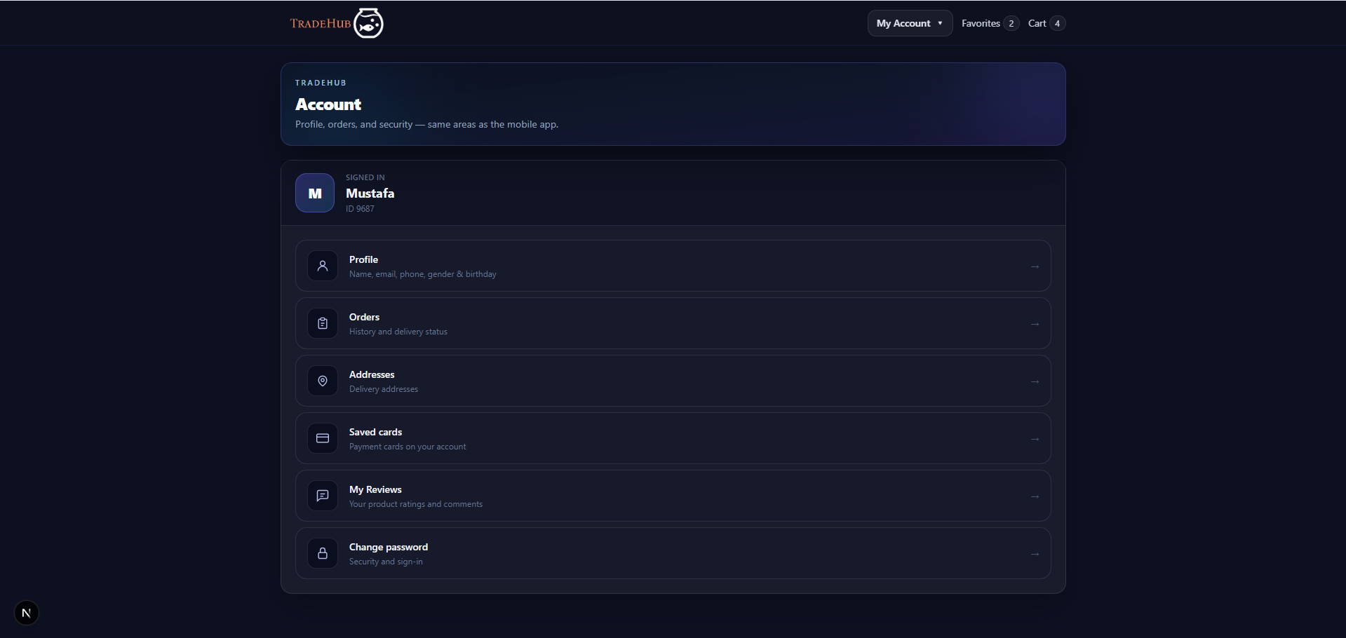Click the Change password lock icon
1346x638 pixels.
coord(323,554)
